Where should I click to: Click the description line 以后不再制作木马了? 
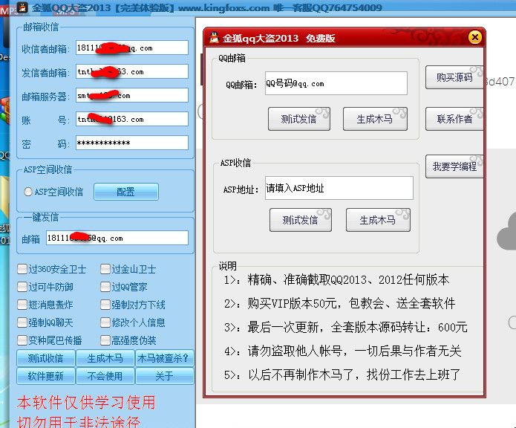click(x=342, y=374)
